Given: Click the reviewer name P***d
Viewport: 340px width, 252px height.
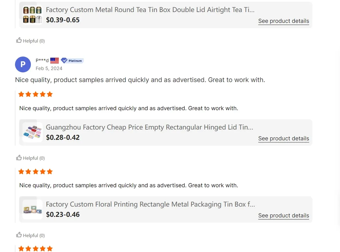Looking at the screenshot, I should (x=42, y=61).
